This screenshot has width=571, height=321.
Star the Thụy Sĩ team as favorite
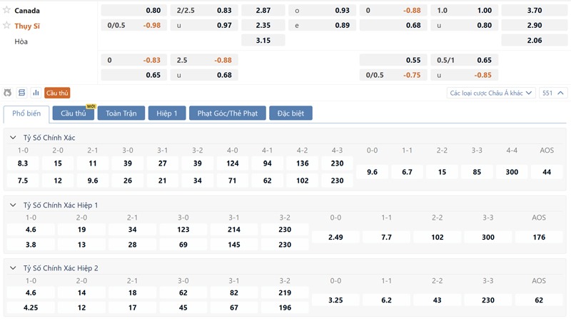tap(6, 25)
